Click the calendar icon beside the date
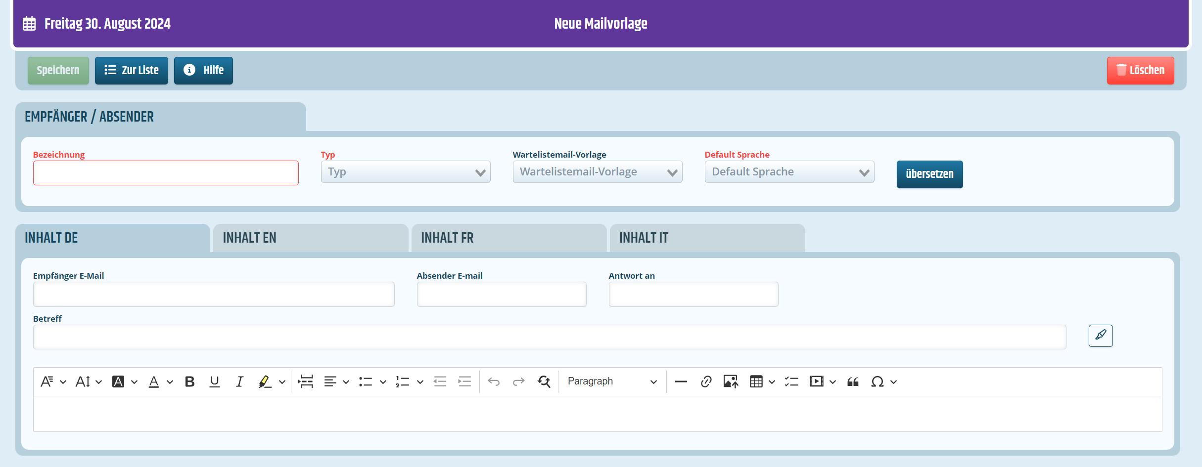 [x=29, y=24]
